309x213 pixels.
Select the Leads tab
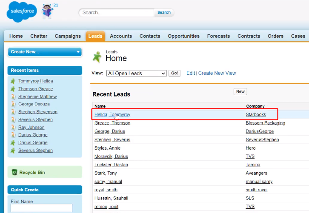(95, 36)
